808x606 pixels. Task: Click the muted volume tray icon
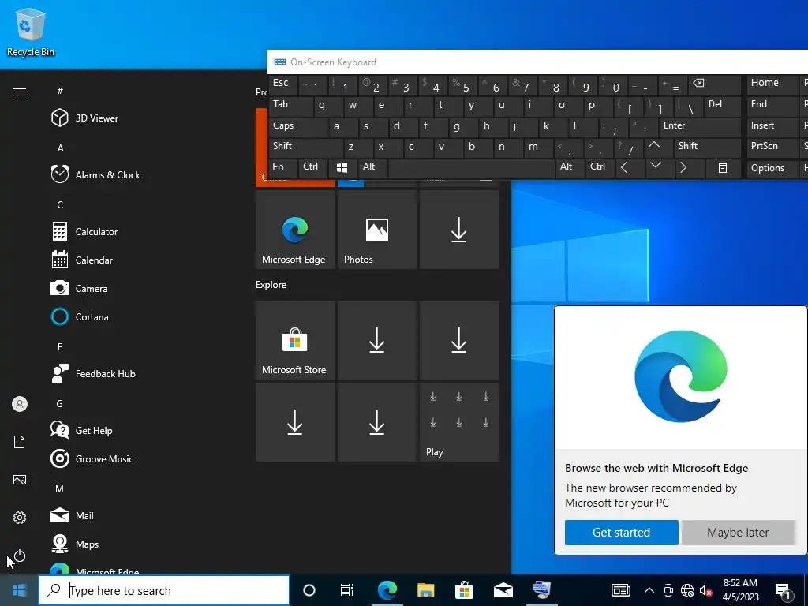tap(705, 590)
